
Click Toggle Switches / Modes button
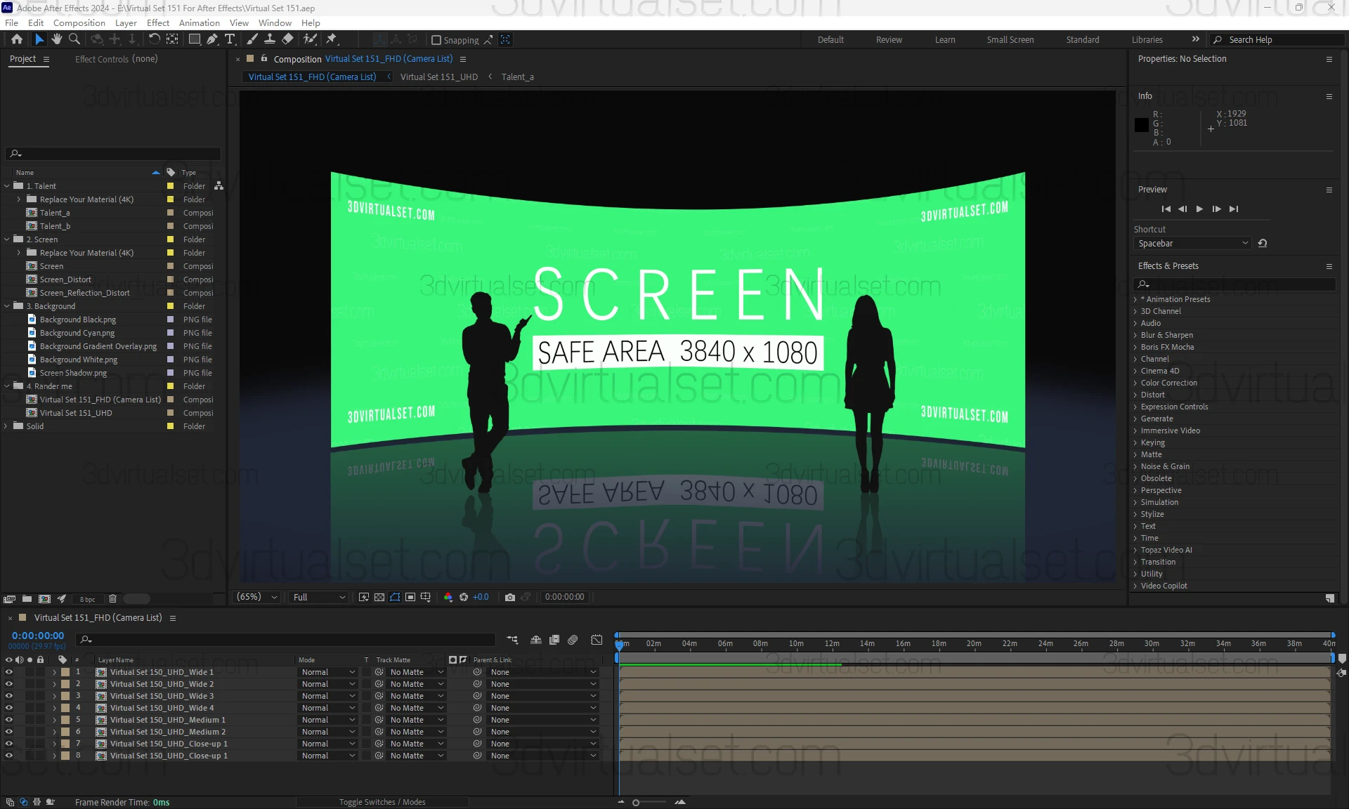tap(382, 802)
